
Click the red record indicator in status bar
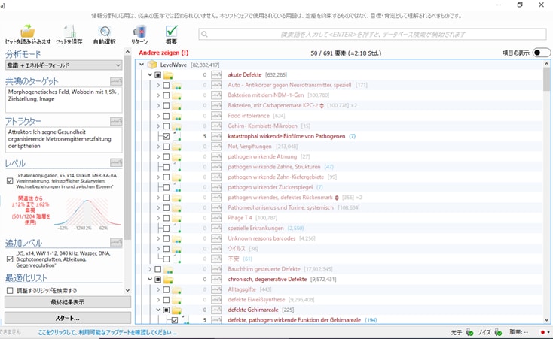[542, 332]
